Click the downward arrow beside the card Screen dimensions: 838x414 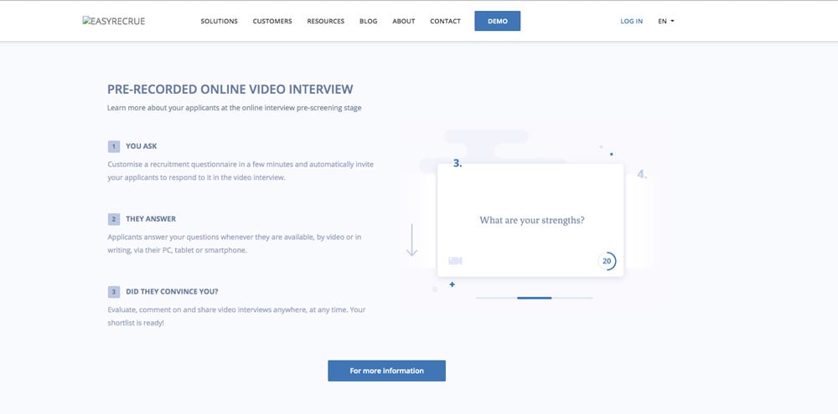tap(411, 240)
